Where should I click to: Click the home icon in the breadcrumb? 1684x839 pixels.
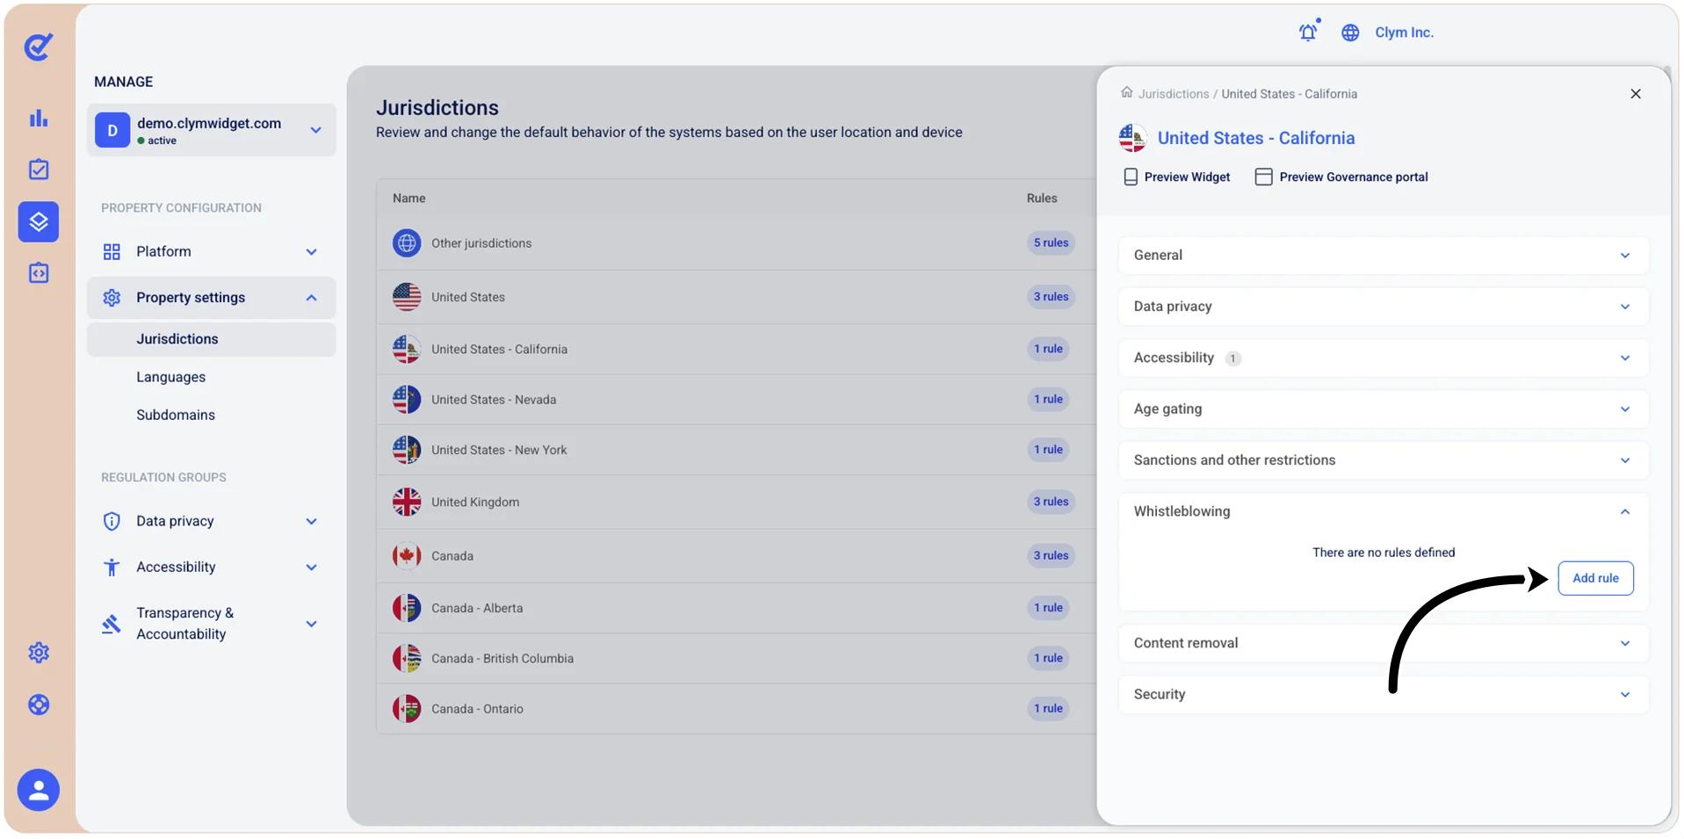point(1127,92)
